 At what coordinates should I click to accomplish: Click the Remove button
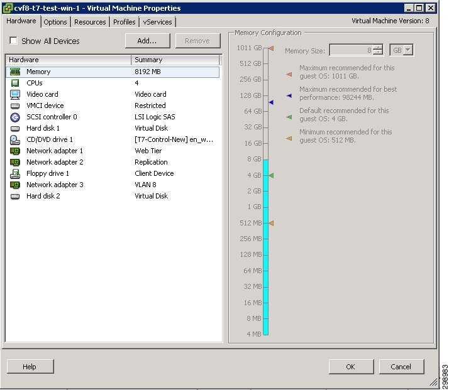coord(197,41)
